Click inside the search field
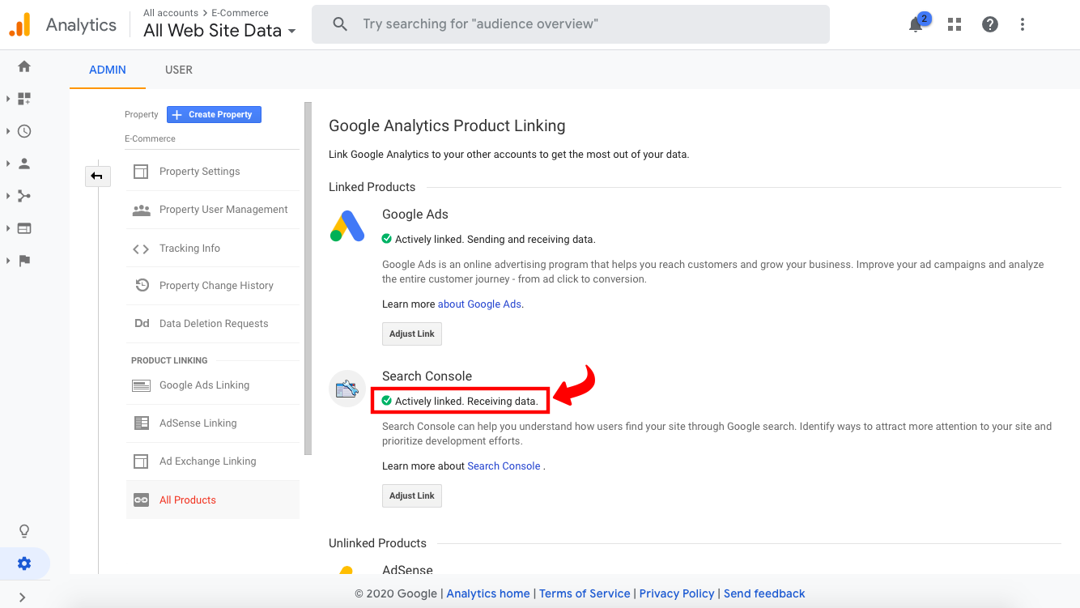Viewport: 1080px width, 608px height. (x=567, y=23)
